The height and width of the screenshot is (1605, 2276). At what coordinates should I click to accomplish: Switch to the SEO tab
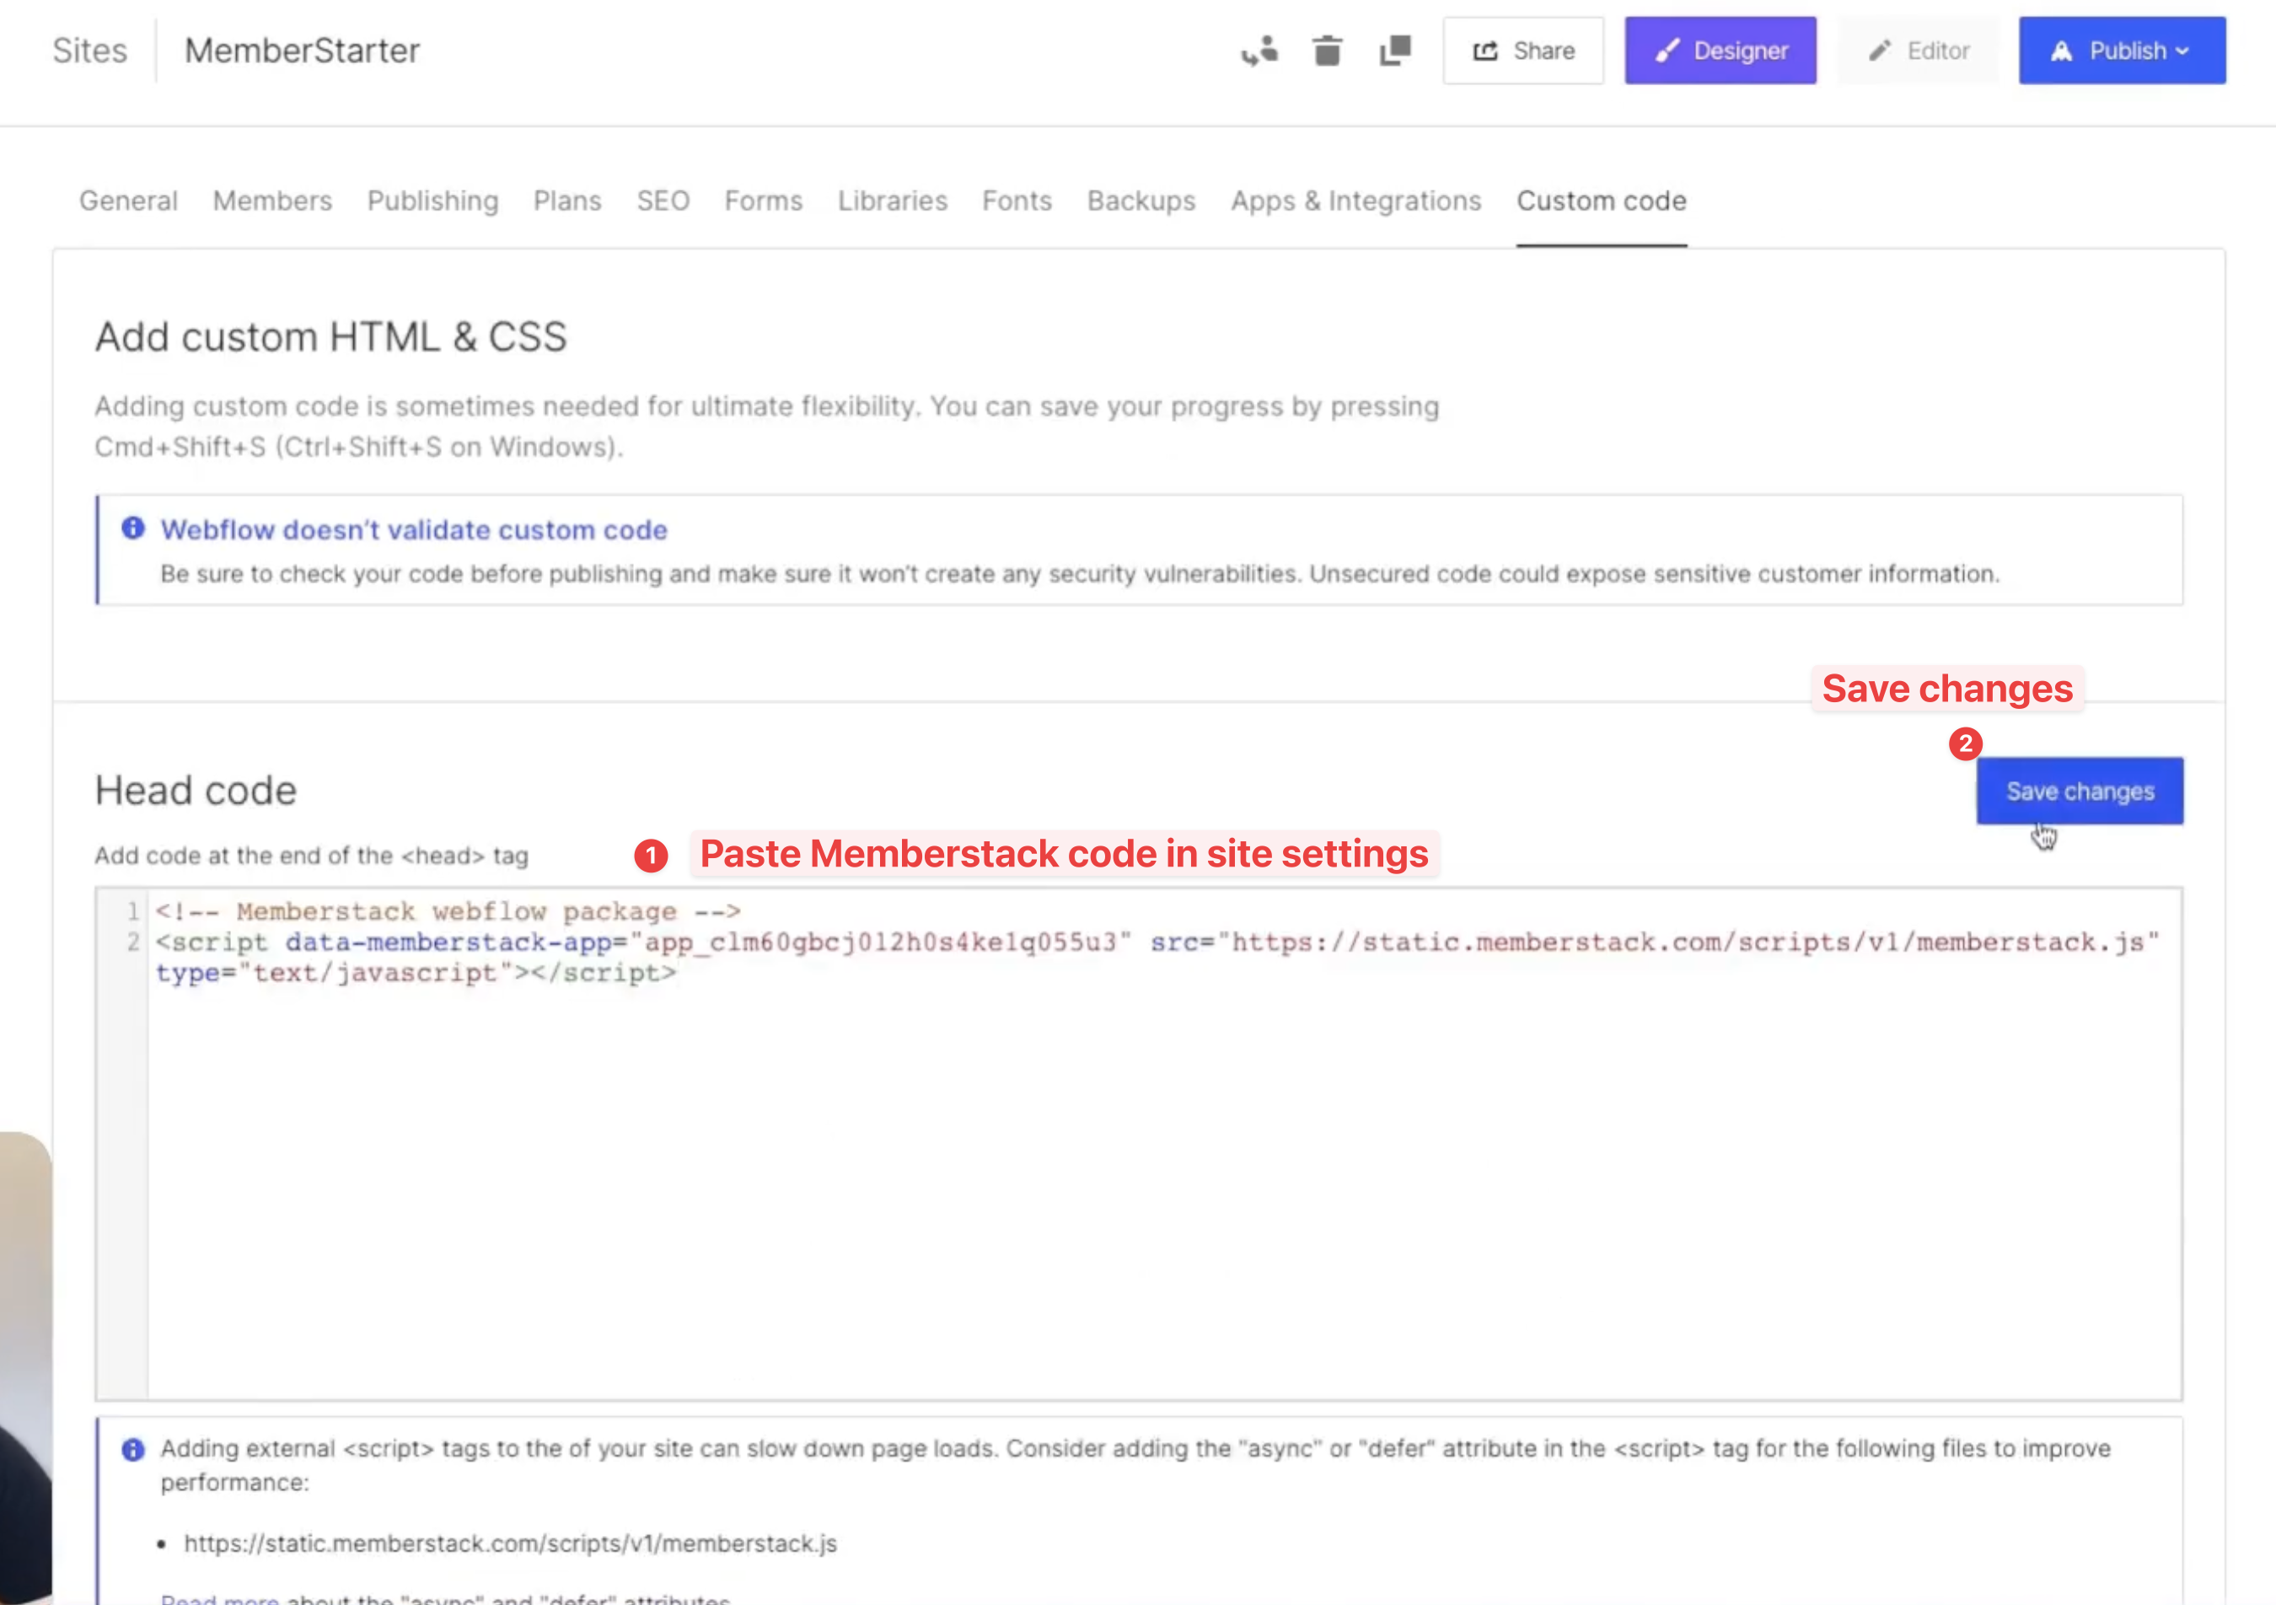[663, 201]
